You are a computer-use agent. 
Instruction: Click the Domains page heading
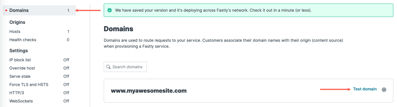[118, 29]
